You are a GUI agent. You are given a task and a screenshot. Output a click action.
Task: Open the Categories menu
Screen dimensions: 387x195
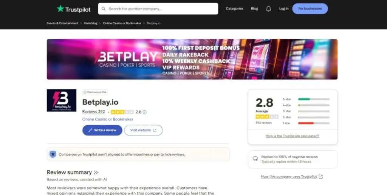pos(234,9)
